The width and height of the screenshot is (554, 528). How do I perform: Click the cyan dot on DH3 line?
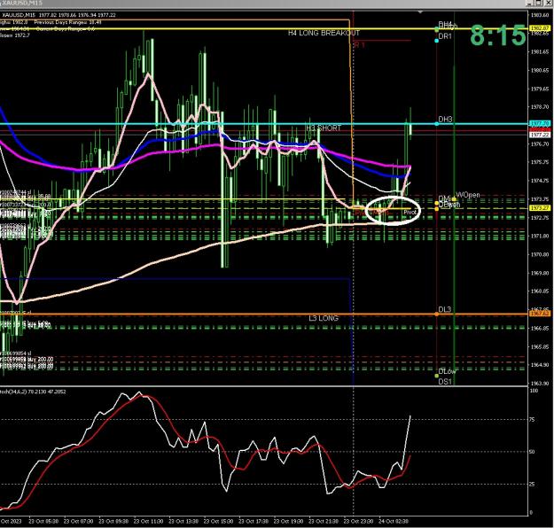pyautogui.click(x=437, y=124)
